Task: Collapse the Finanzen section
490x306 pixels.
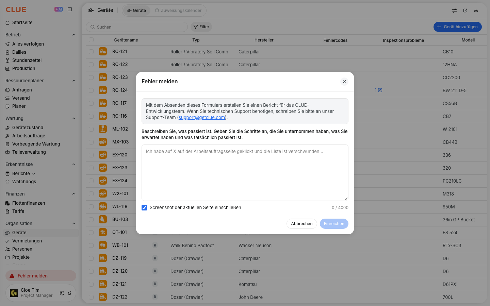Action: click(74, 194)
